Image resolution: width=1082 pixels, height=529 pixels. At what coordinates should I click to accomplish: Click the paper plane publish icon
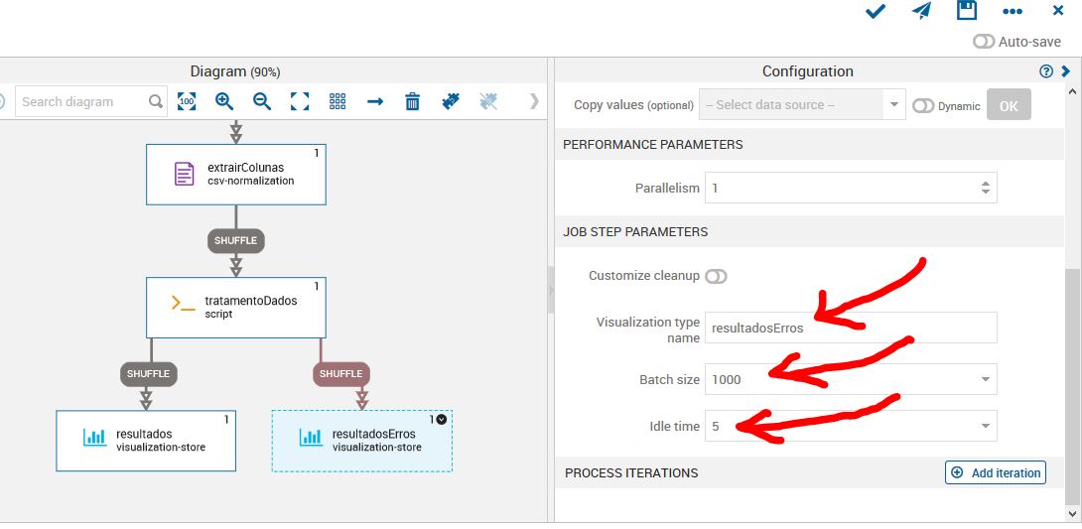922,11
